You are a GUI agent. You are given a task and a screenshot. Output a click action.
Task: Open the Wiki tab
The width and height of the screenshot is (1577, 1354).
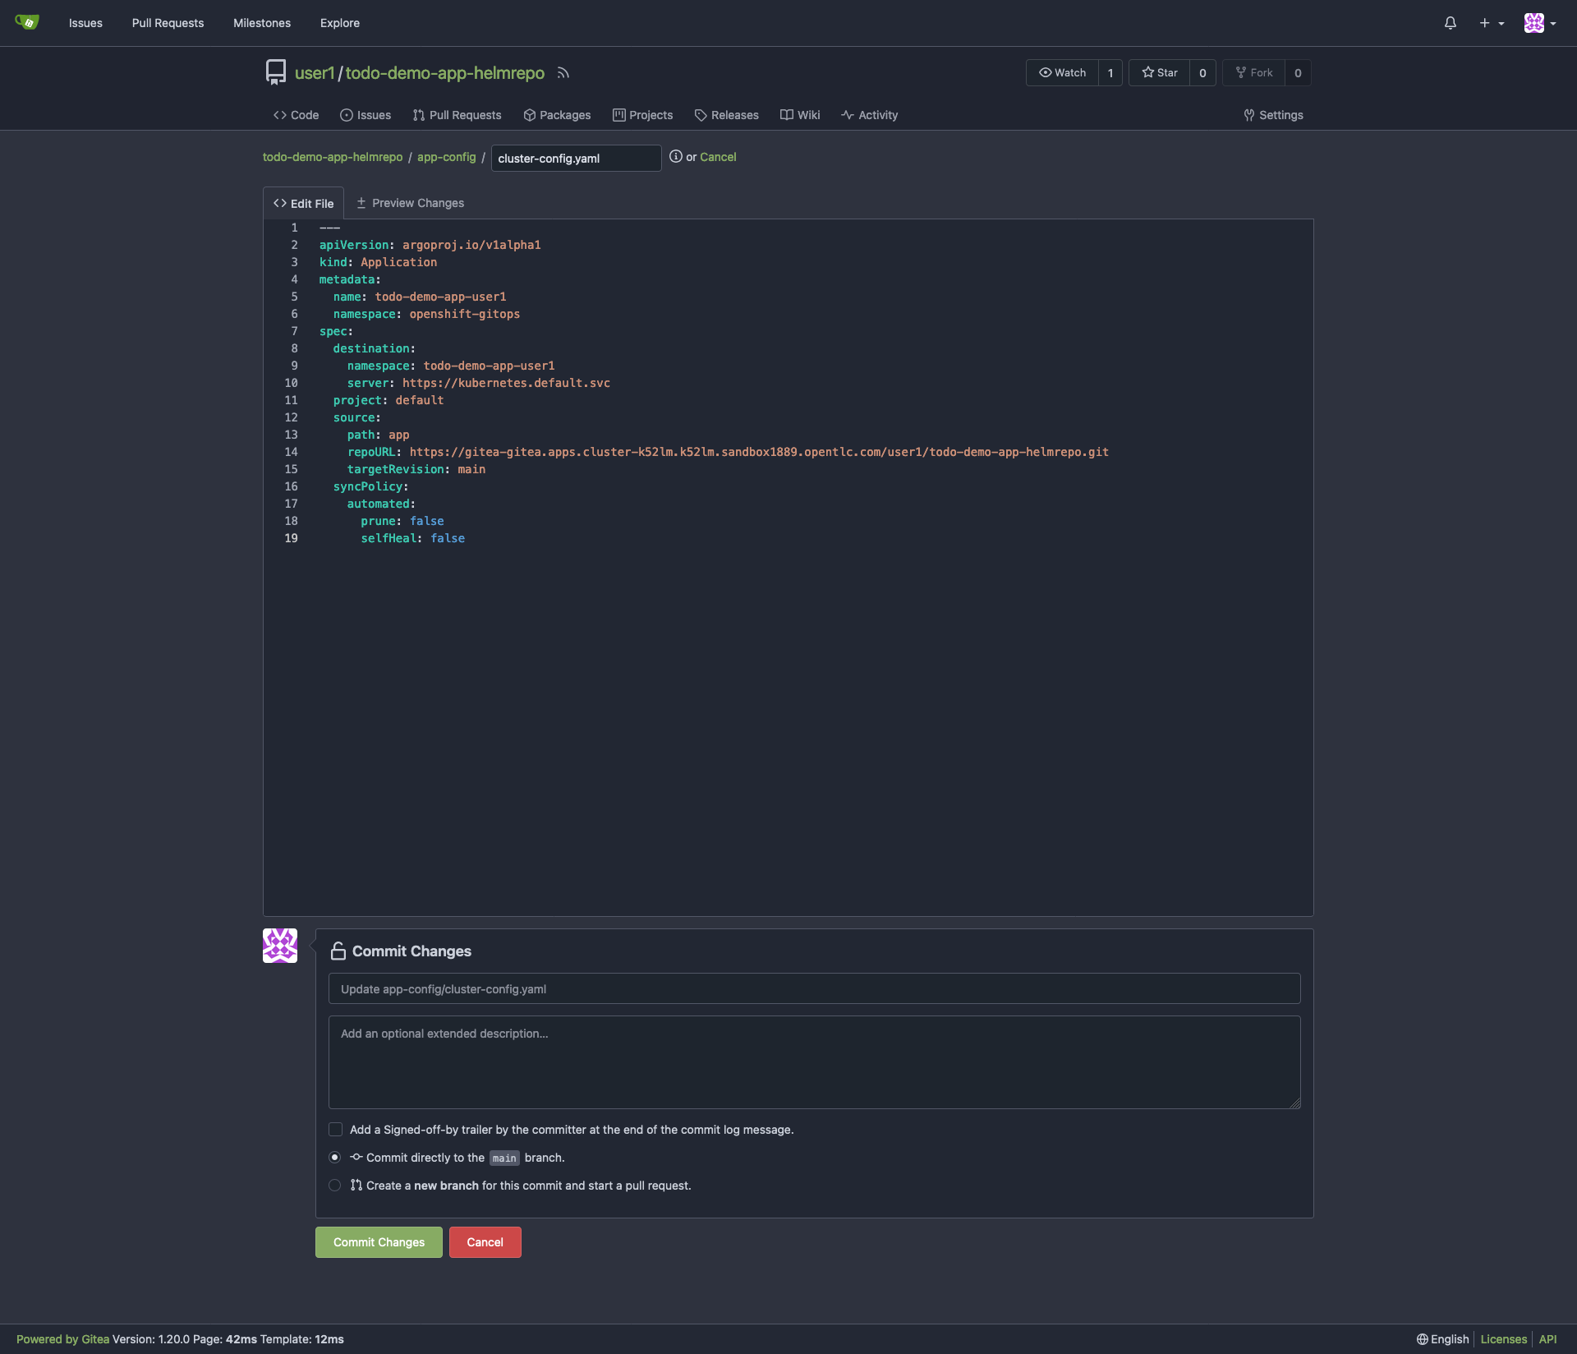click(x=800, y=115)
